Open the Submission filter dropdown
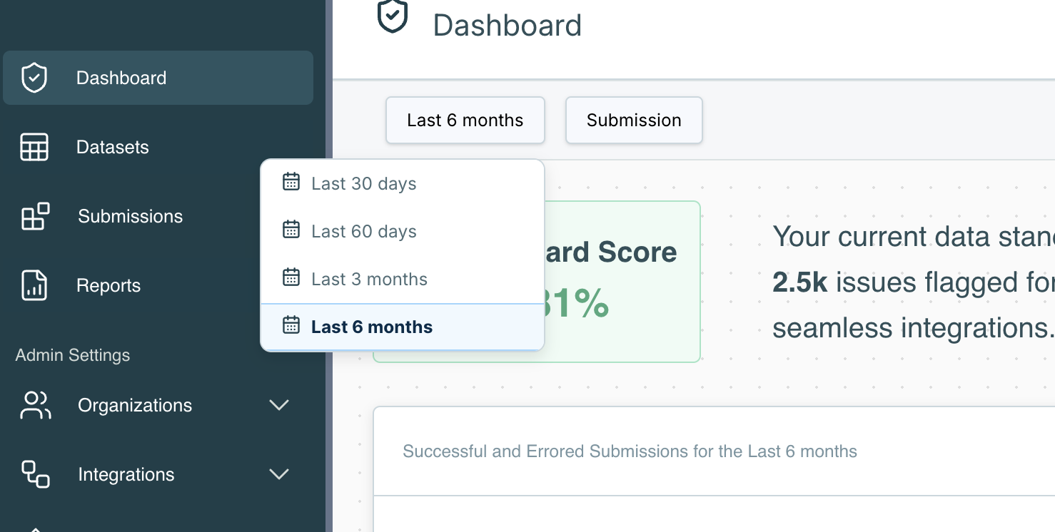The image size is (1055, 532). pos(634,121)
